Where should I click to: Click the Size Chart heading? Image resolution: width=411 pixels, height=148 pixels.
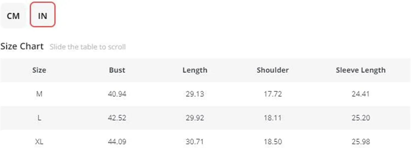[22, 46]
